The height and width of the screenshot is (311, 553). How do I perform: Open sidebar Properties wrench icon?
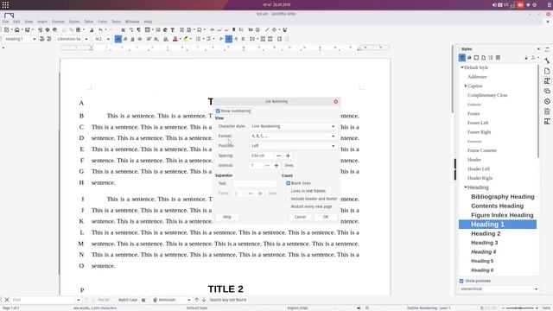pos(547,60)
